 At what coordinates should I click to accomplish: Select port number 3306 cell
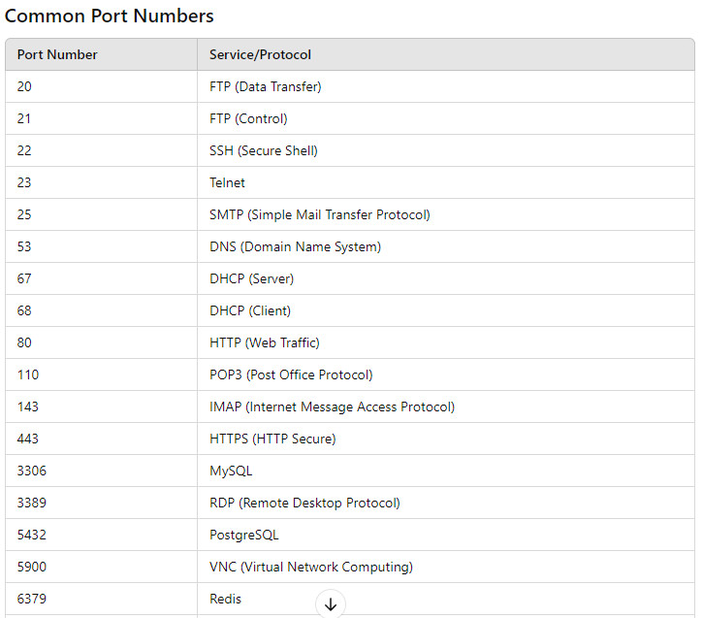click(101, 471)
